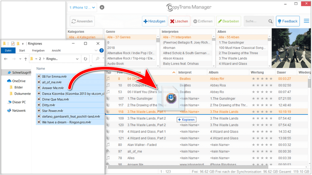Open Dieser PC in Explorer sidebar
Viewport: 312px width, 175px height.
coord(17,102)
